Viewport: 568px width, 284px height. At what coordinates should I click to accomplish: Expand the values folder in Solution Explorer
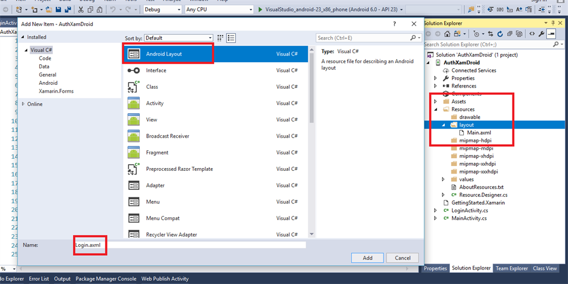coord(443,179)
